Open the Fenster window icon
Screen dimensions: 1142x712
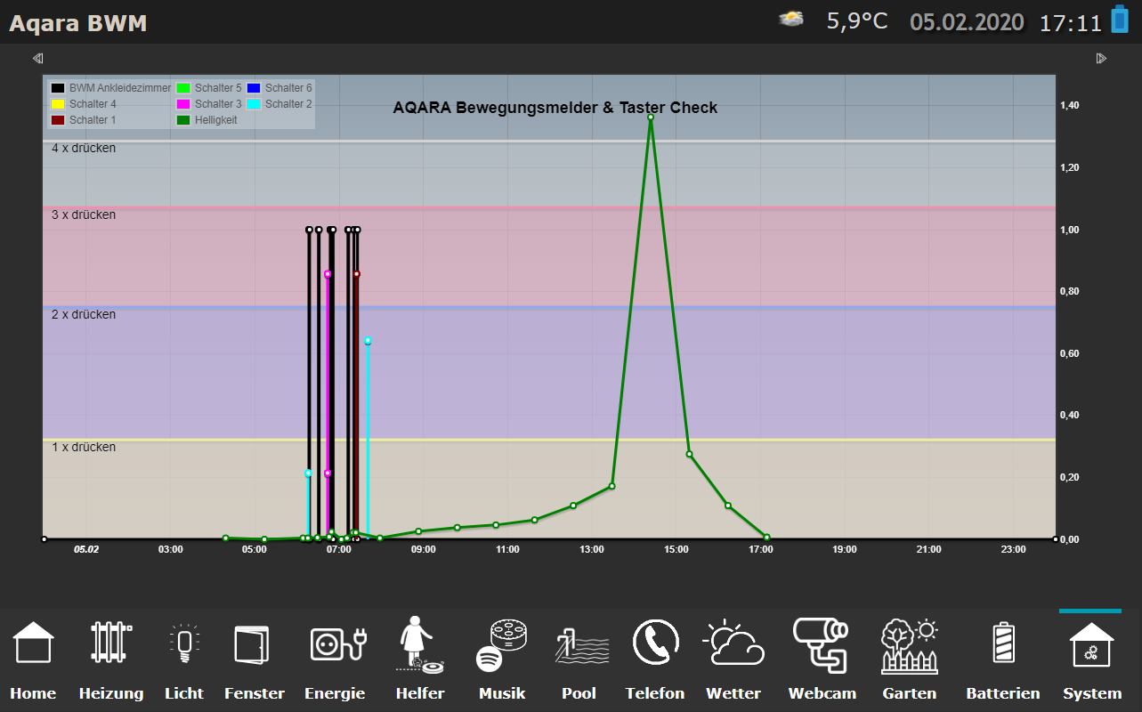250,643
